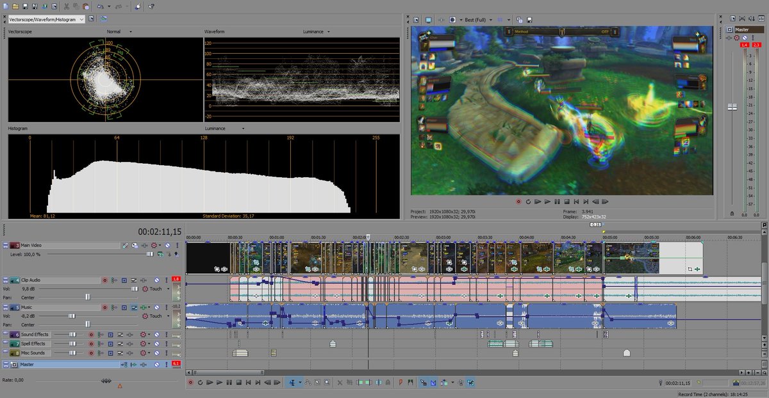This screenshot has height=398, width=769.
Task: Pause playback in the preview window transport
Action: click(x=556, y=201)
